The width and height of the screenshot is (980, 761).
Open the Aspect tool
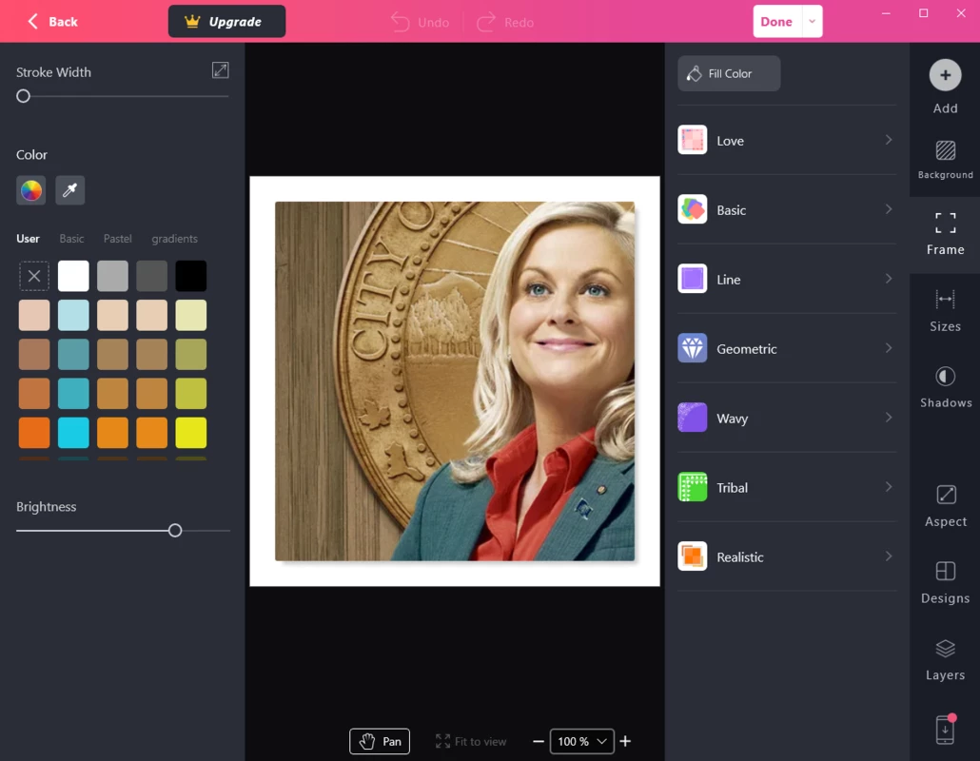coord(945,506)
